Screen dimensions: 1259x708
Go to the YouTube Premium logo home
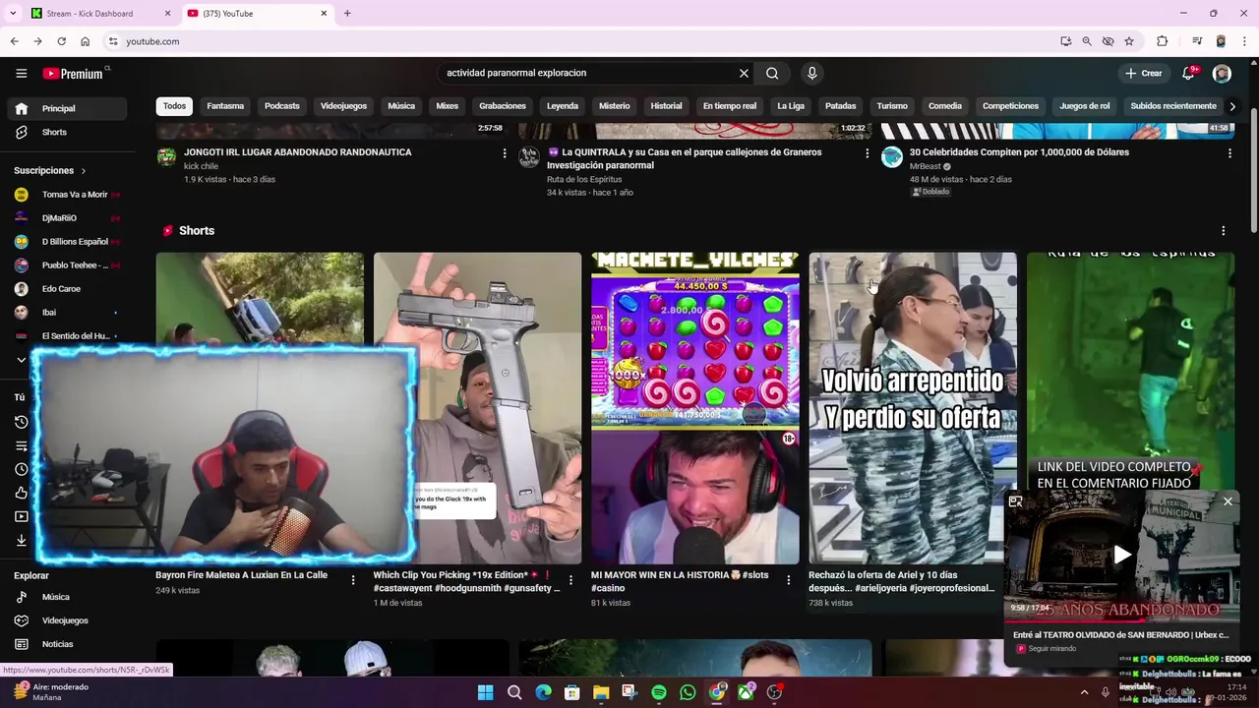73,74
